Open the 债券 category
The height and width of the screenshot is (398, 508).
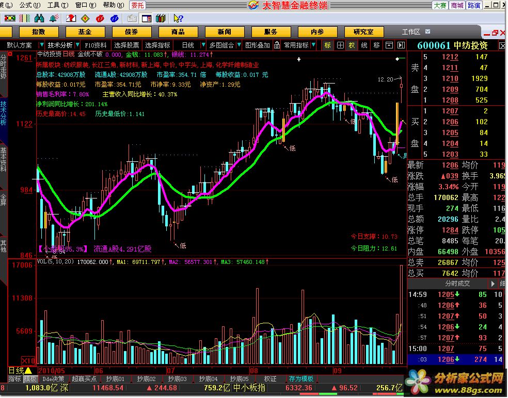pos(132,32)
